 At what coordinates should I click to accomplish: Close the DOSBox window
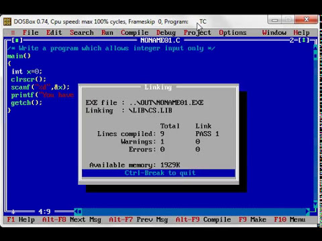coord(307,19)
